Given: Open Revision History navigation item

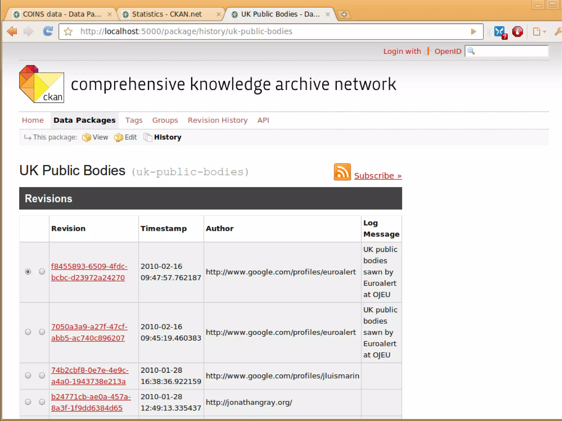Looking at the screenshot, I should pyautogui.click(x=218, y=120).
